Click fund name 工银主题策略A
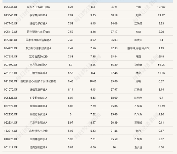This screenshot has width=177, height=154. (38, 73)
